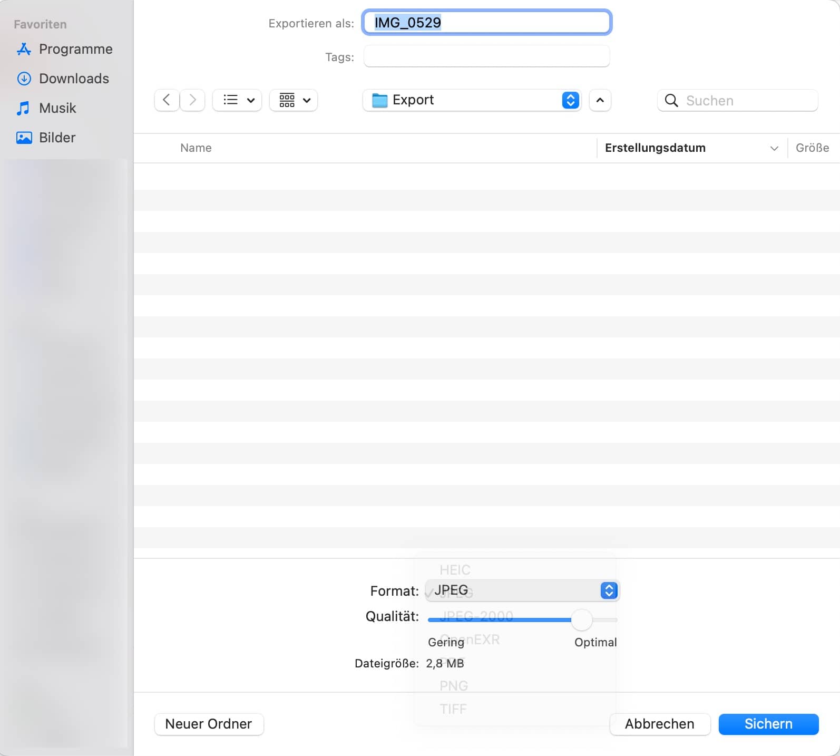840x756 pixels.
Task: Choose HEIC from format menu
Action: click(x=455, y=570)
